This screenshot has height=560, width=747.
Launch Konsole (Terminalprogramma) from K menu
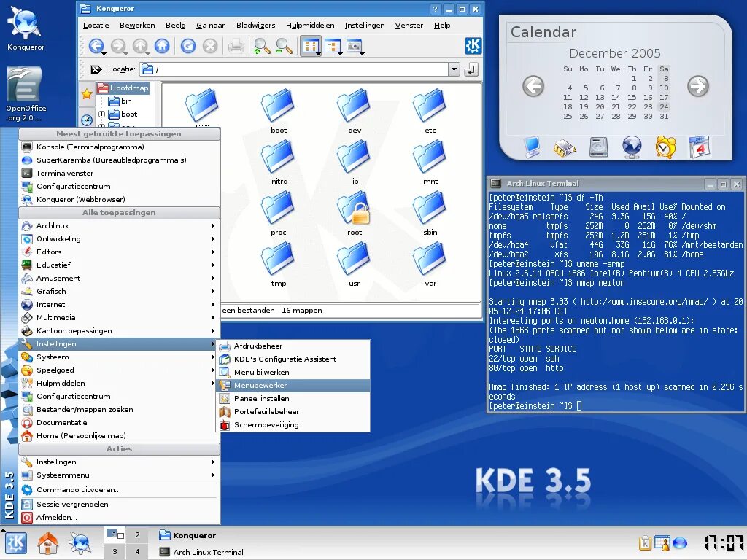point(119,147)
